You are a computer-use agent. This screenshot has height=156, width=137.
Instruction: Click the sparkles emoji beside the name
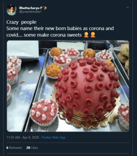tap(45, 8)
